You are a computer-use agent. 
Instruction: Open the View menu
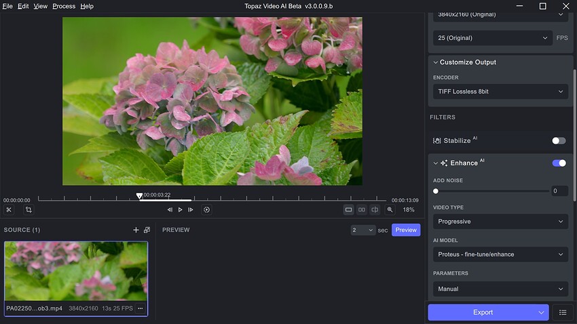click(x=41, y=6)
